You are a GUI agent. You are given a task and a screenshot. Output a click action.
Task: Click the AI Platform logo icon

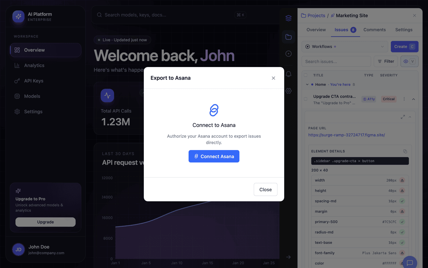(x=18, y=16)
